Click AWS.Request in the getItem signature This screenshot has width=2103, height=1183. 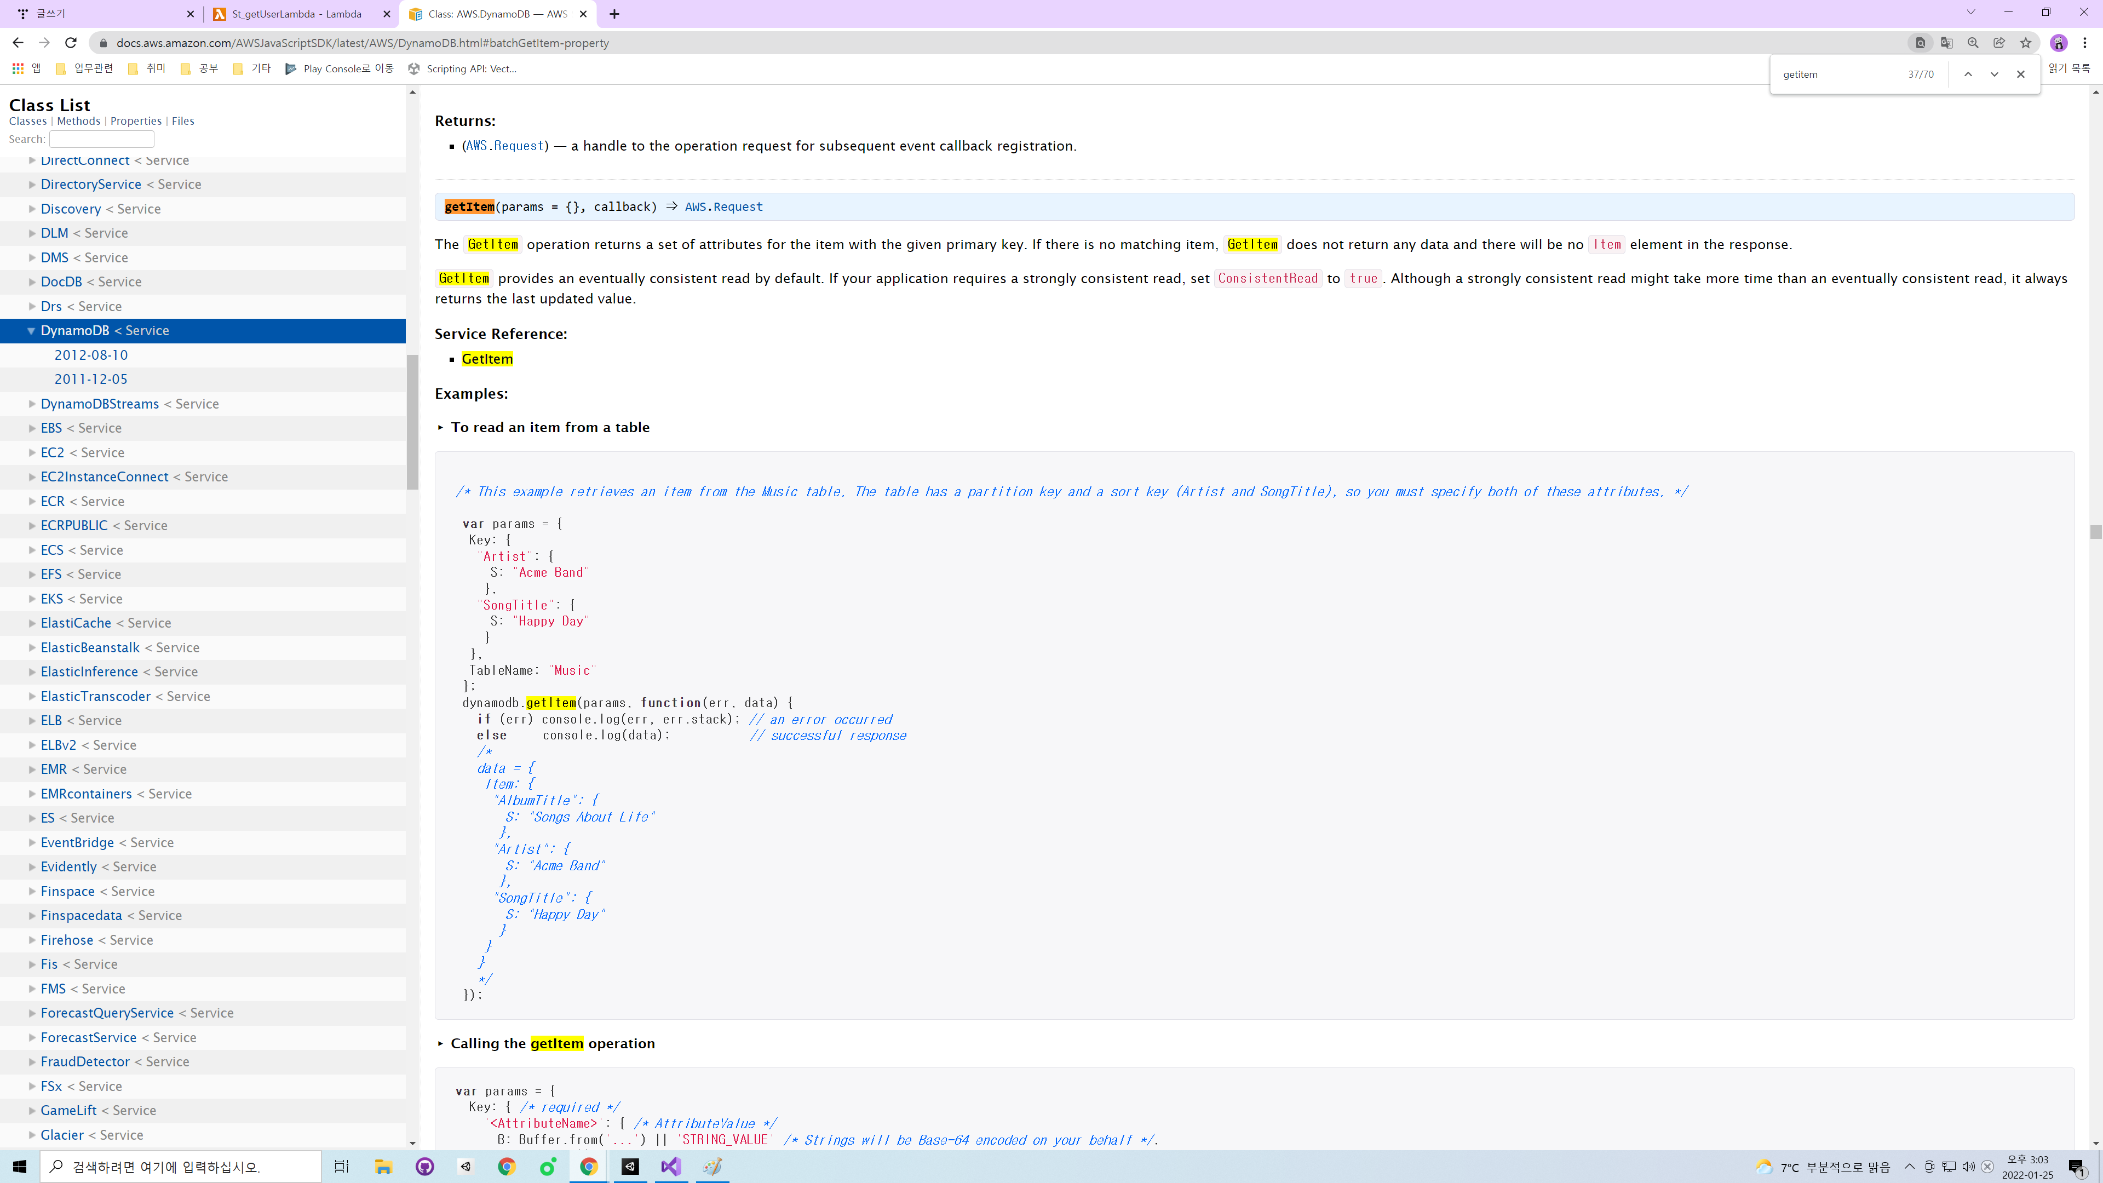tap(723, 208)
